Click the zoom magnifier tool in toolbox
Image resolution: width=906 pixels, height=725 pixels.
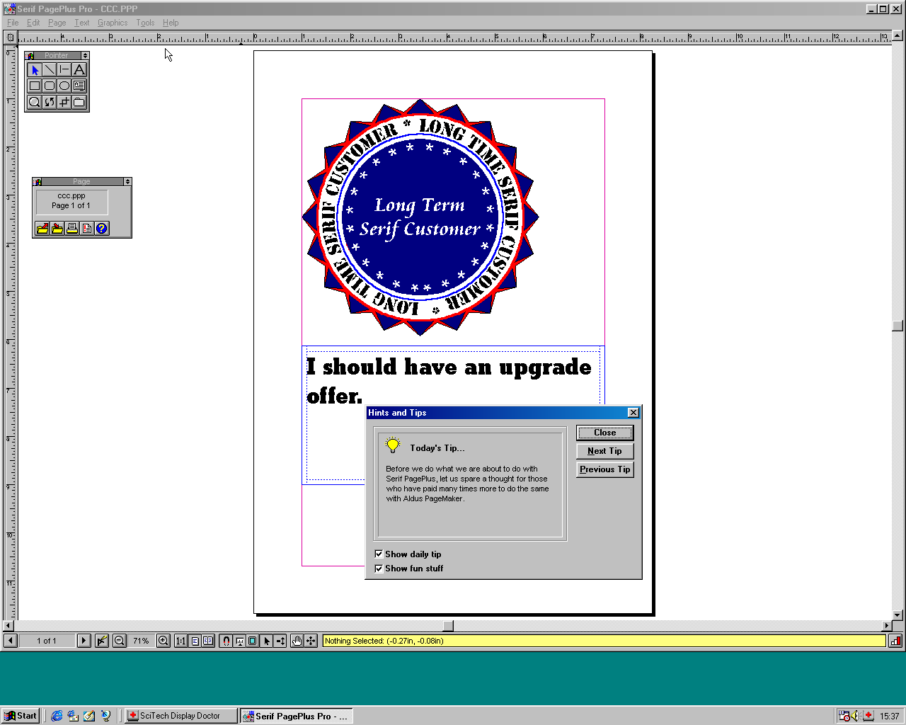[34, 102]
